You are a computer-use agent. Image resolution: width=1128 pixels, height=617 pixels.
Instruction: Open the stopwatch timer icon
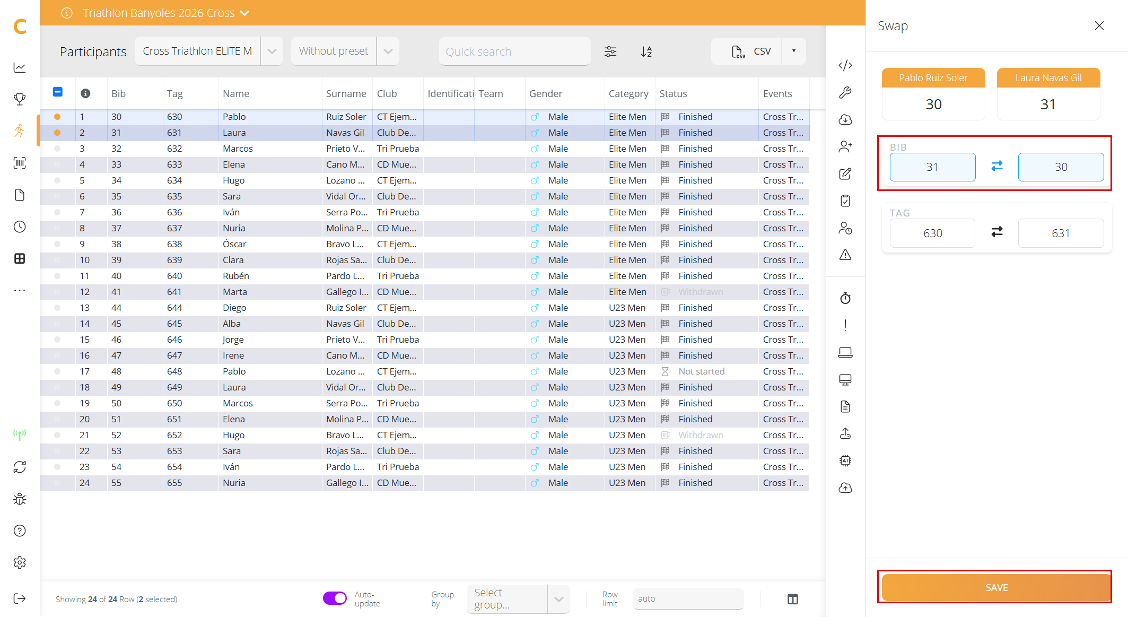pyautogui.click(x=845, y=298)
